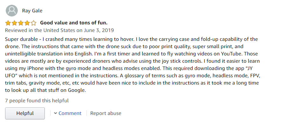Click the fourth filled review star
This screenshot has width=283, height=127.
(27, 23)
